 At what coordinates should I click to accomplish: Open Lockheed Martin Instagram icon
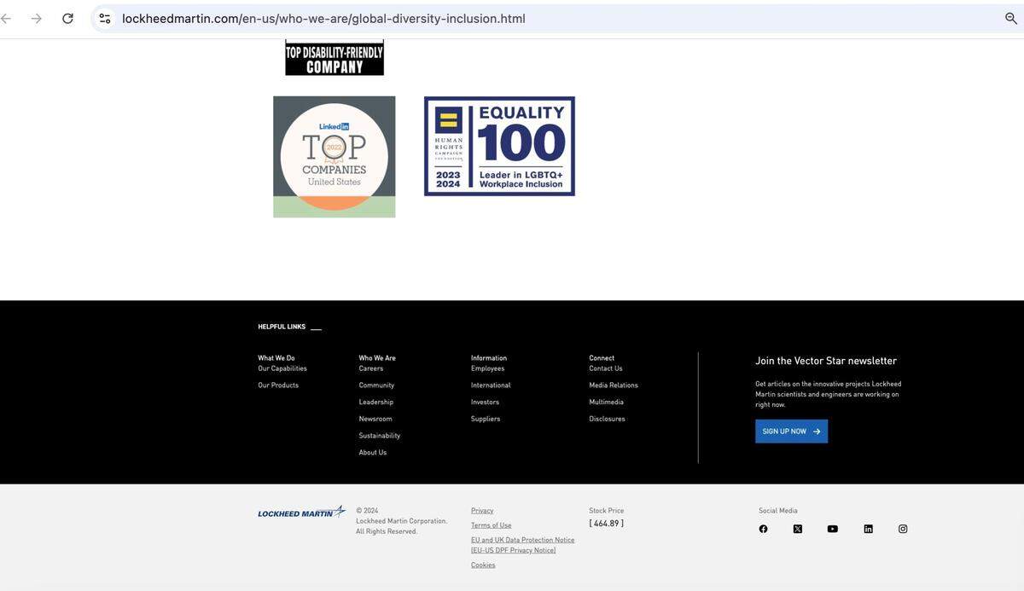coord(903,529)
